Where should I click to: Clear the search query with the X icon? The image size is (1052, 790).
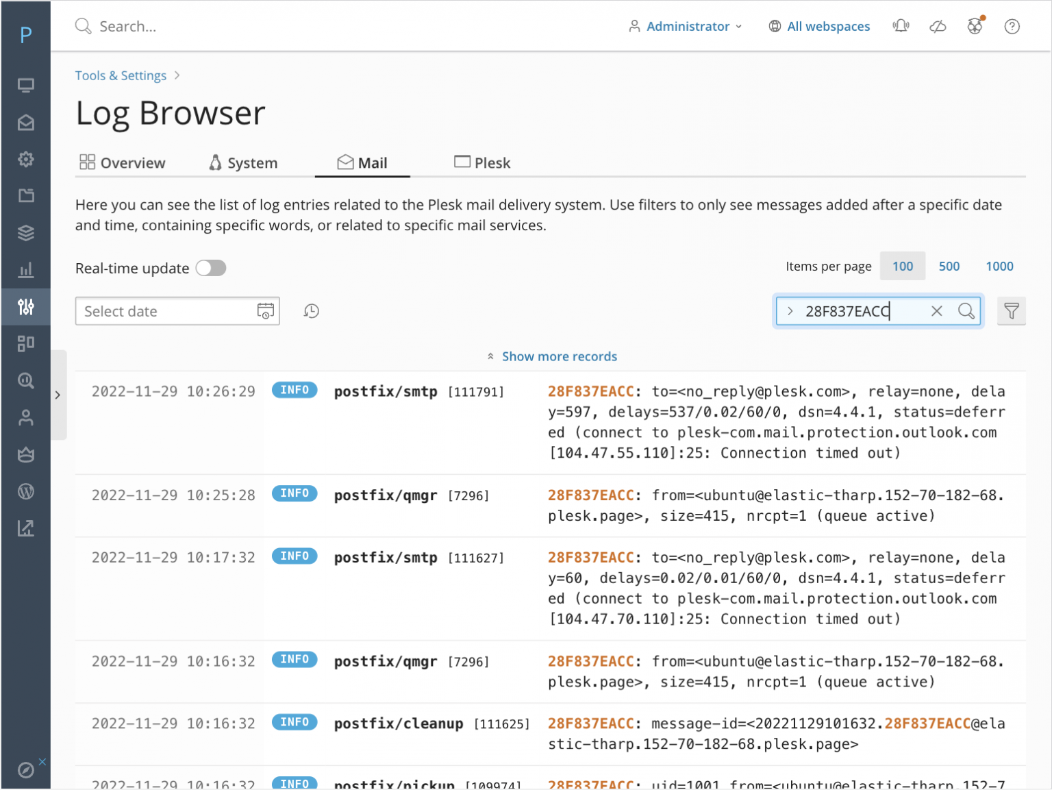[x=936, y=311]
